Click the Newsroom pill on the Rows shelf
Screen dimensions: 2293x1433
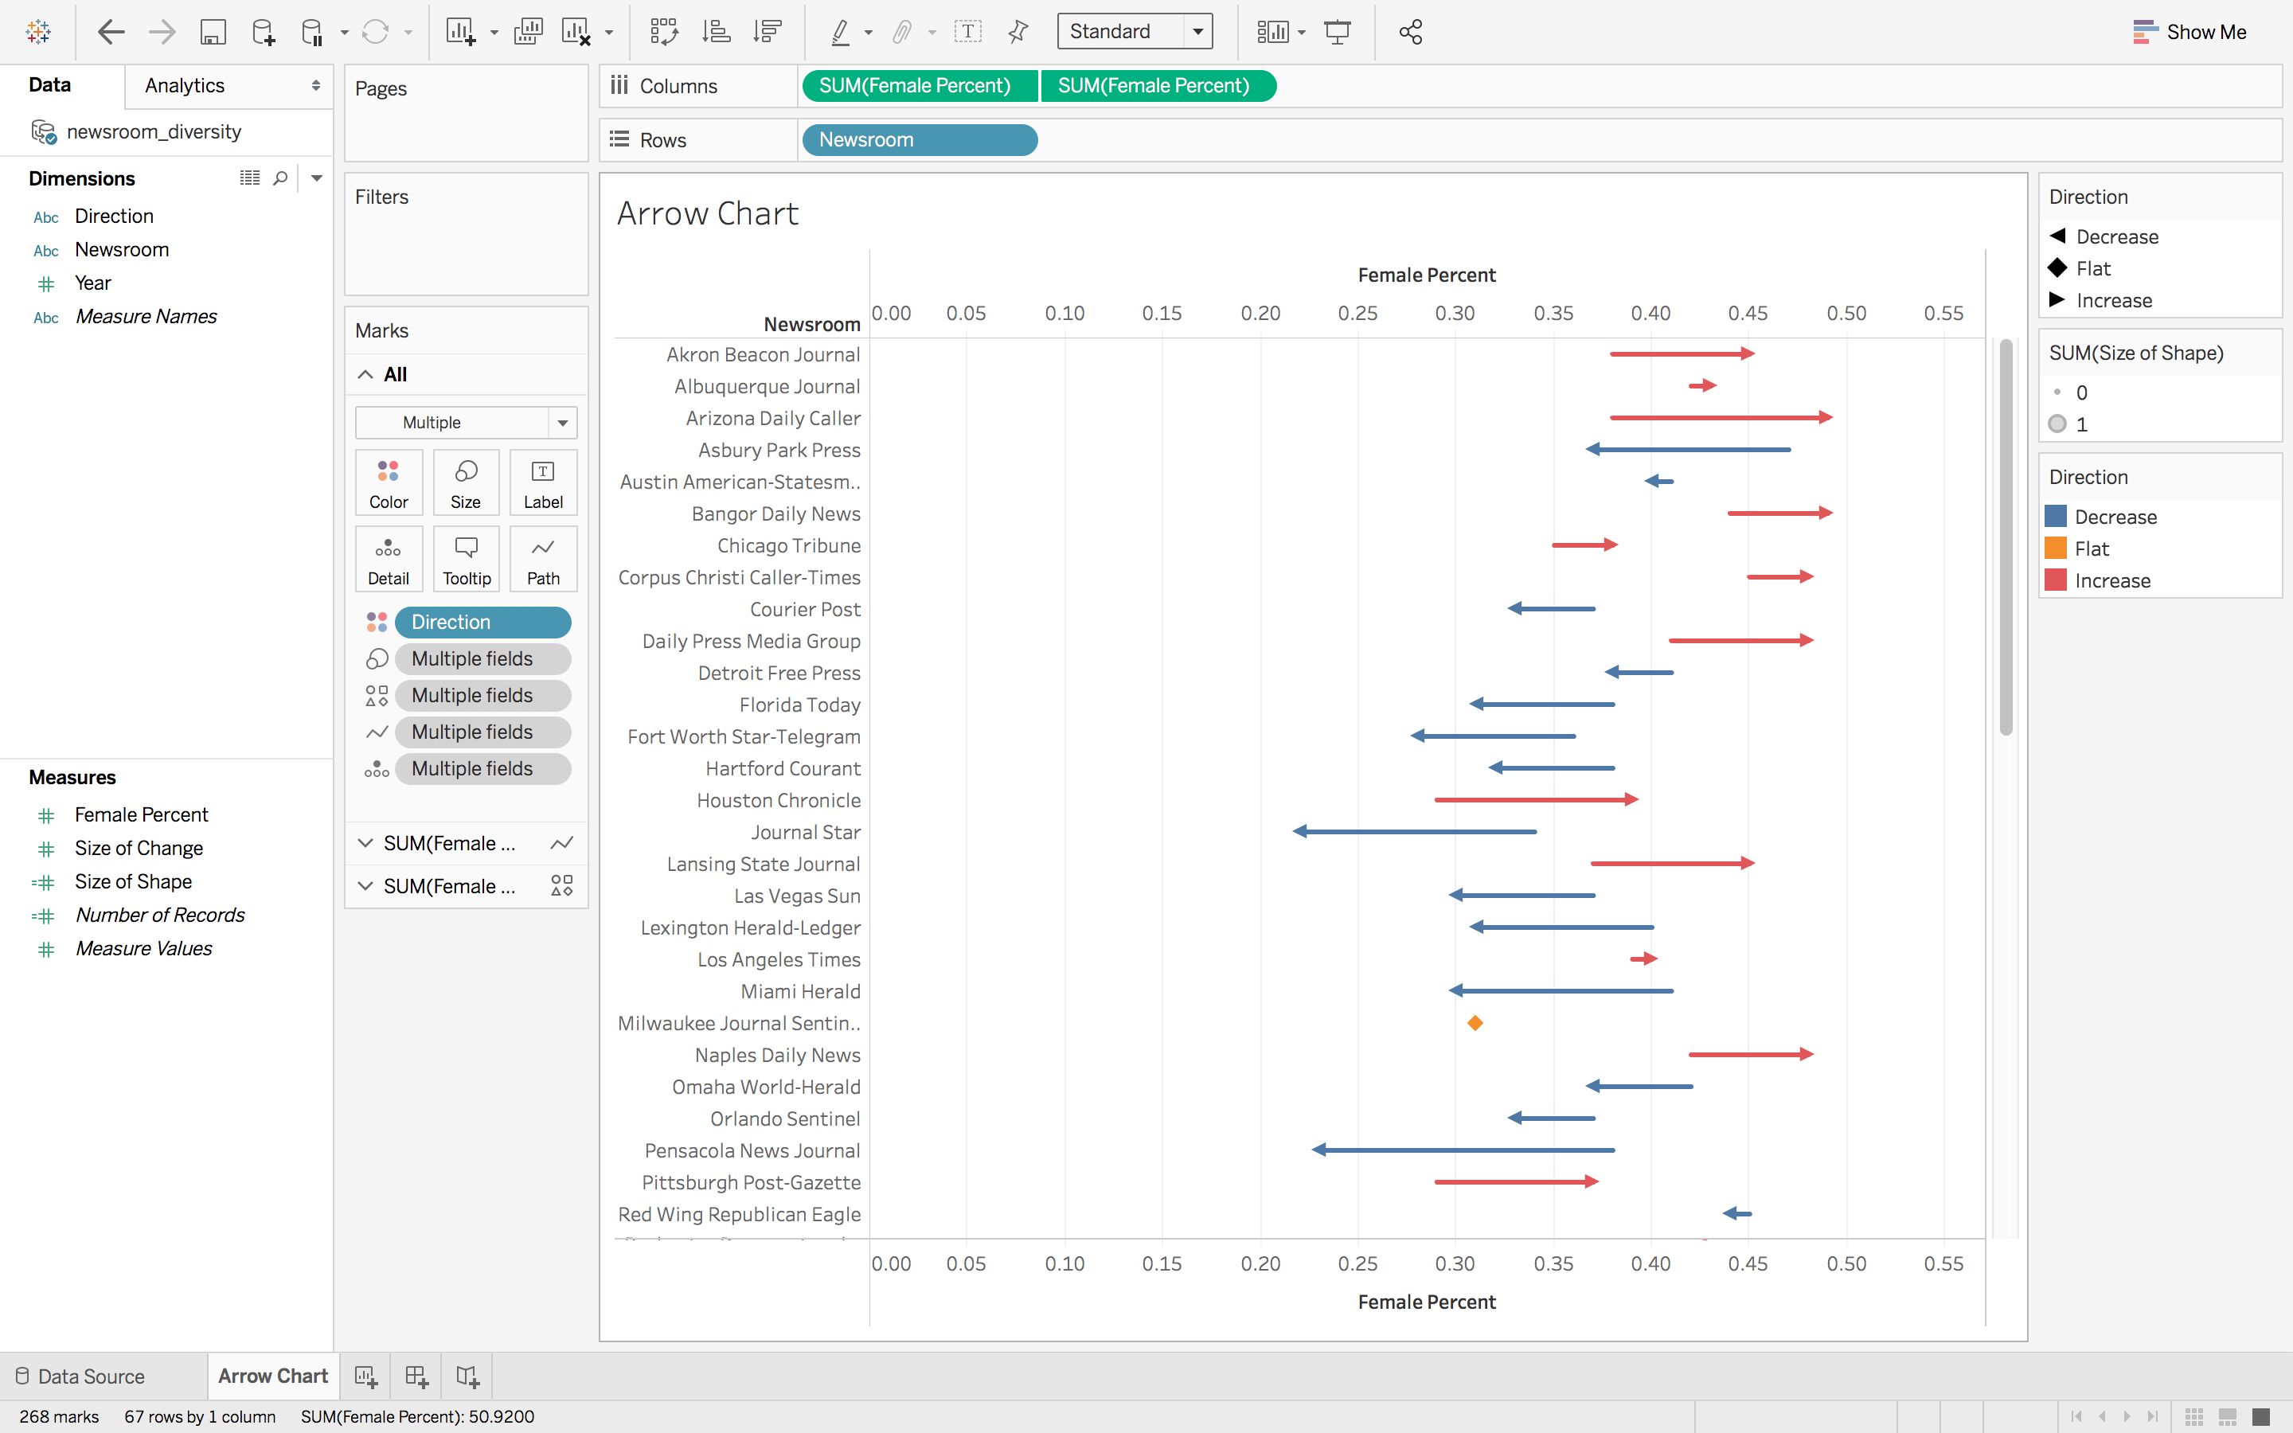(x=917, y=139)
